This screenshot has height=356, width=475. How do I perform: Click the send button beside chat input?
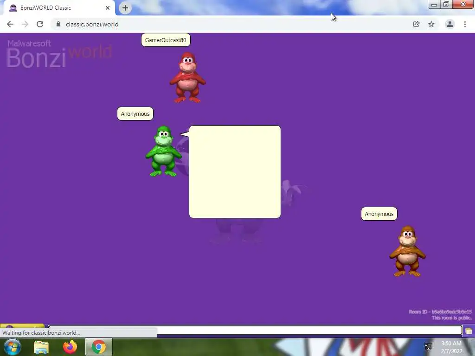coord(469,331)
